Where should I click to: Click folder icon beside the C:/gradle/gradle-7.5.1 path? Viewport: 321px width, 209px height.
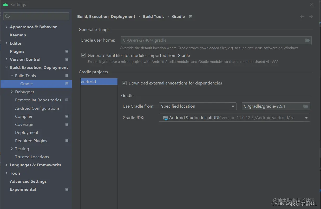tap(305, 106)
